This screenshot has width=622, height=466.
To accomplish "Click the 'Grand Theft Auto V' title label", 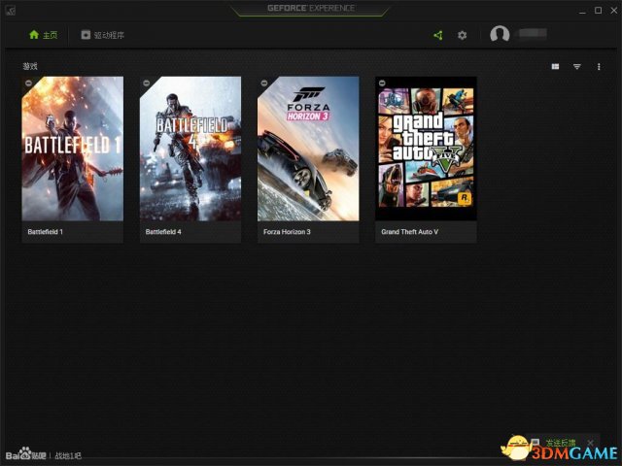I will click(410, 232).
